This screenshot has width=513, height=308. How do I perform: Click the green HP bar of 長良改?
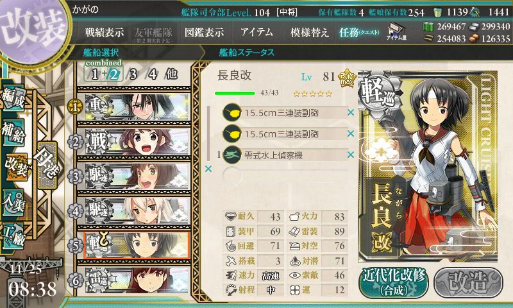click(235, 93)
